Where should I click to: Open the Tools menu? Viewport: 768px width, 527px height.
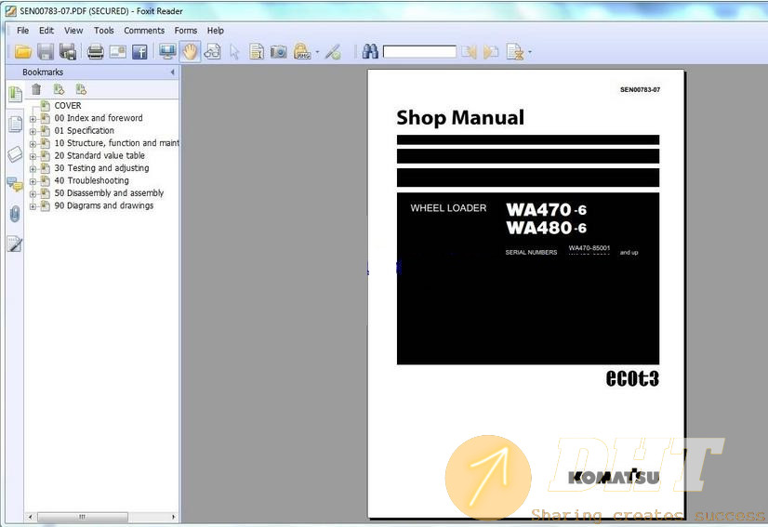pos(104,31)
